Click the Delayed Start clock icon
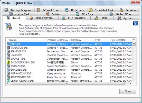Viewport: 142px width, 103px height. click(x=39, y=10)
